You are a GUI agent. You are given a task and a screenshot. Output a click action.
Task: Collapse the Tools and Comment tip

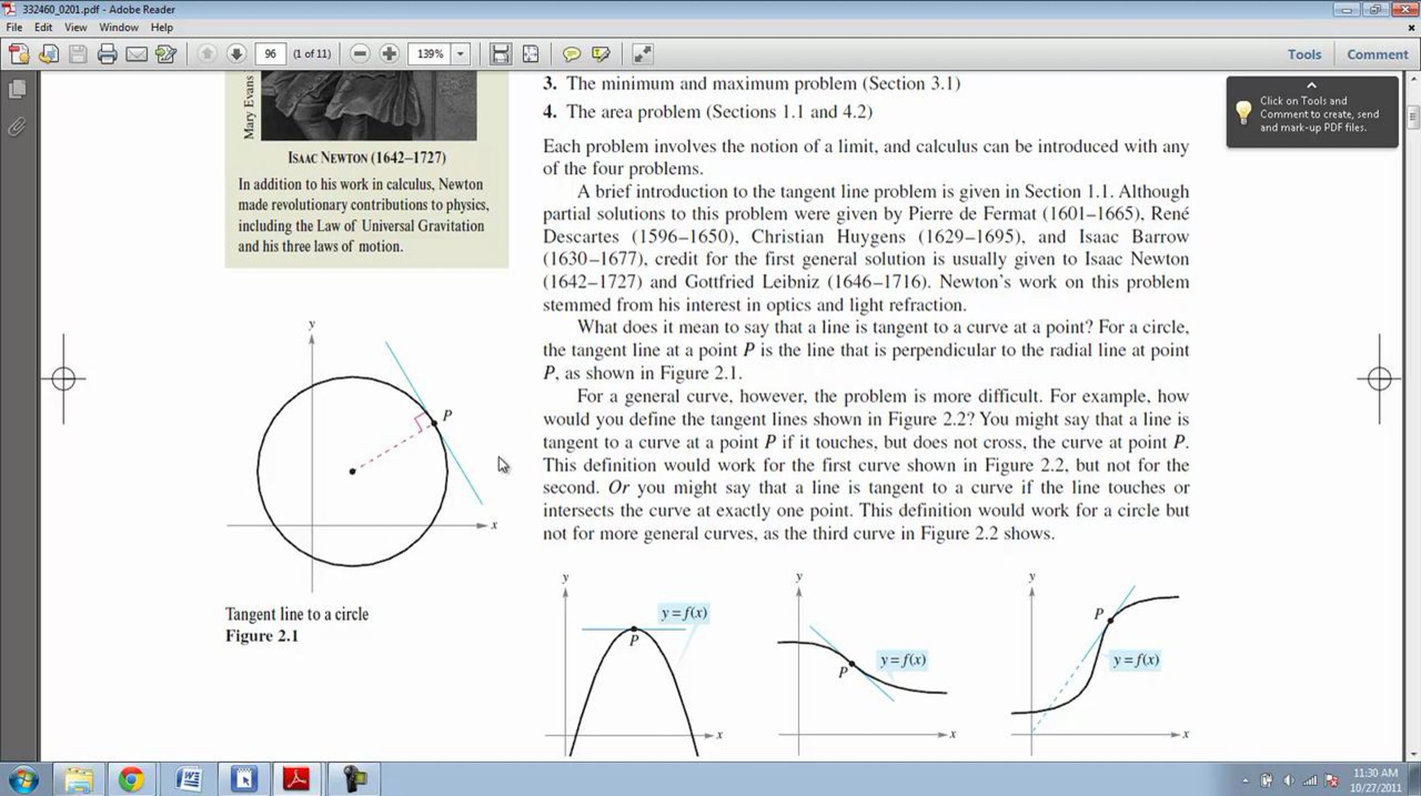click(x=1311, y=85)
